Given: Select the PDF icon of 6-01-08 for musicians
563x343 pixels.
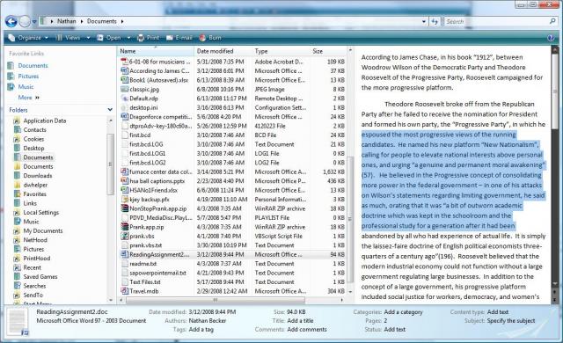Looking at the screenshot, I should [125, 62].
